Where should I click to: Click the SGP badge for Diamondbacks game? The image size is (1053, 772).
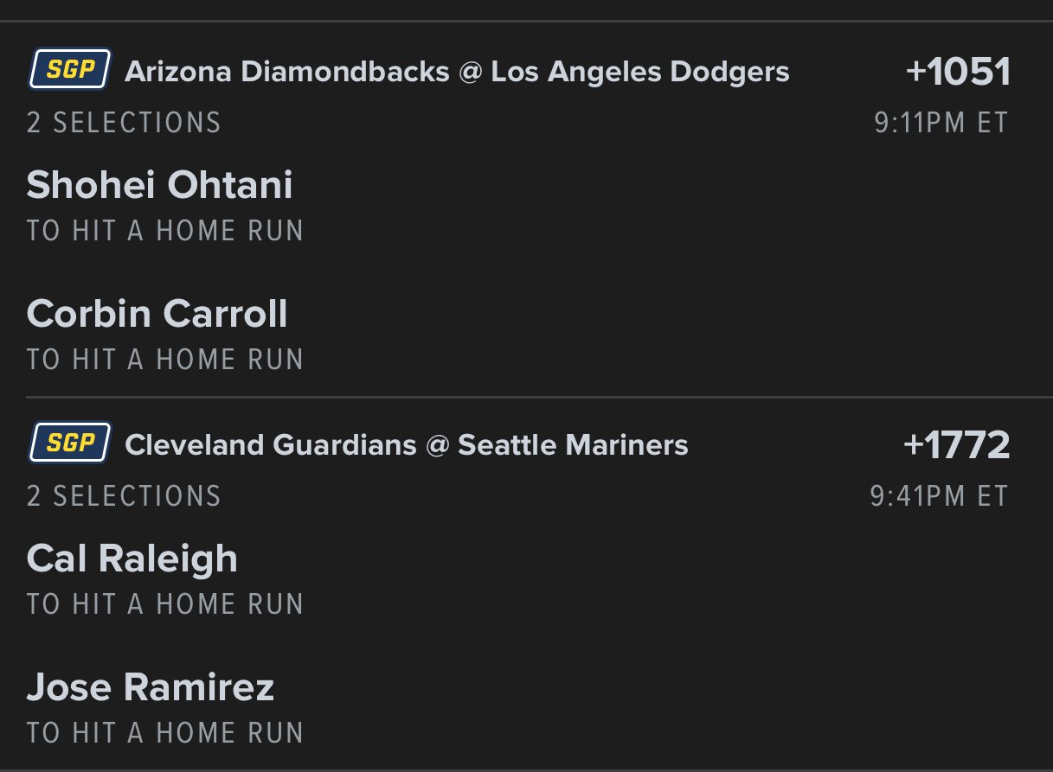tap(68, 70)
